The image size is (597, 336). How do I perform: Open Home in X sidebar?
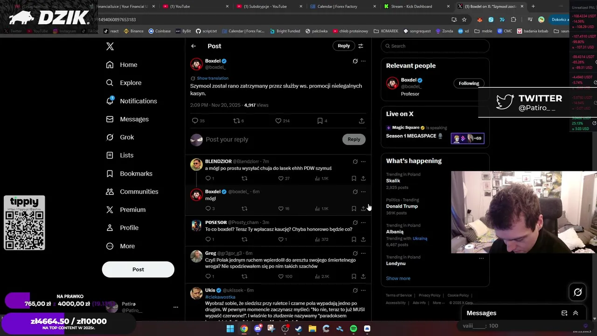122,65
